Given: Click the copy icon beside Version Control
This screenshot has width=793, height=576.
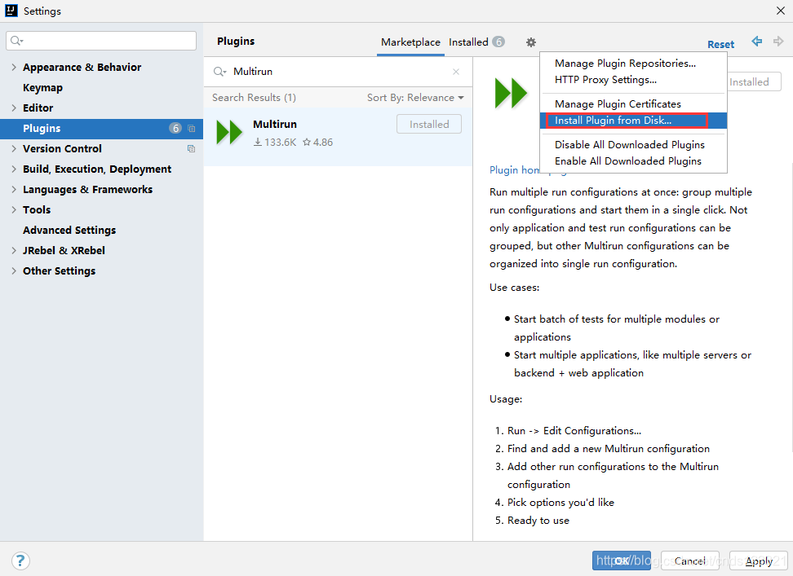Looking at the screenshot, I should (191, 148).
